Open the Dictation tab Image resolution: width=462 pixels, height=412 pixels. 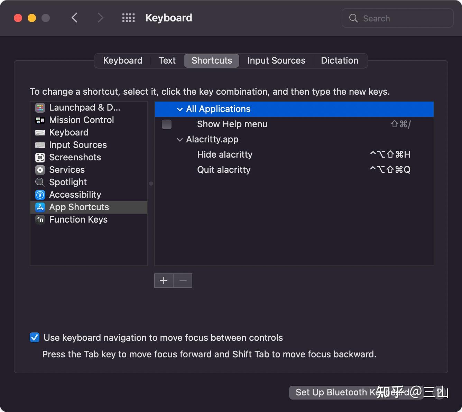[x=340, y=60]
